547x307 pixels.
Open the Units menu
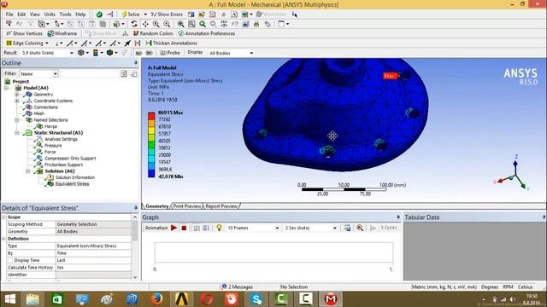click(x=50, y=14)
